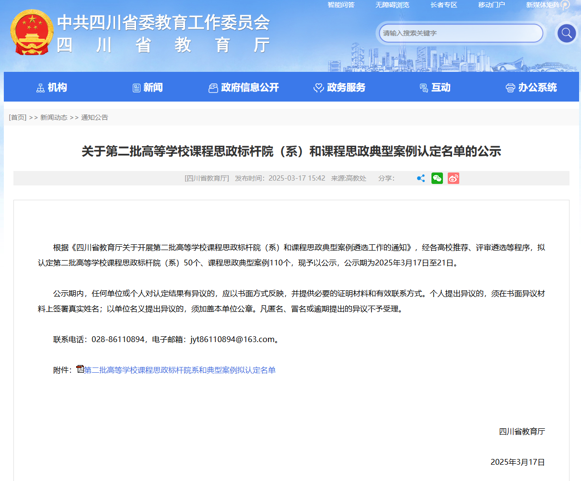Click the magnifier search button
The height and width of the screenshot is (481, 581).
pyautogui.click(x=566, y=33)
